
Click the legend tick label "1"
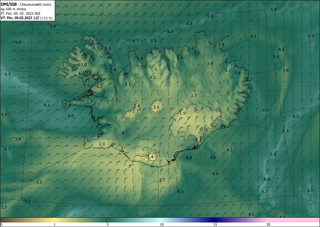[54, 224]
